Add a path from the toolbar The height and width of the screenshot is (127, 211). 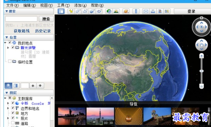coord(85,11)
